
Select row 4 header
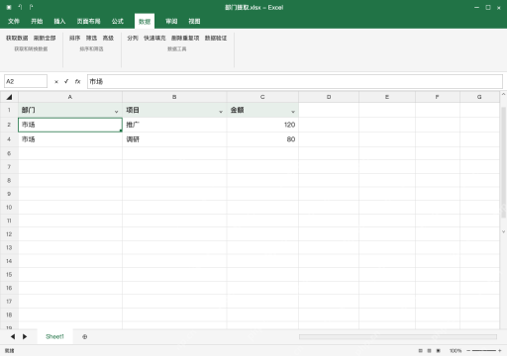(9, 139)
